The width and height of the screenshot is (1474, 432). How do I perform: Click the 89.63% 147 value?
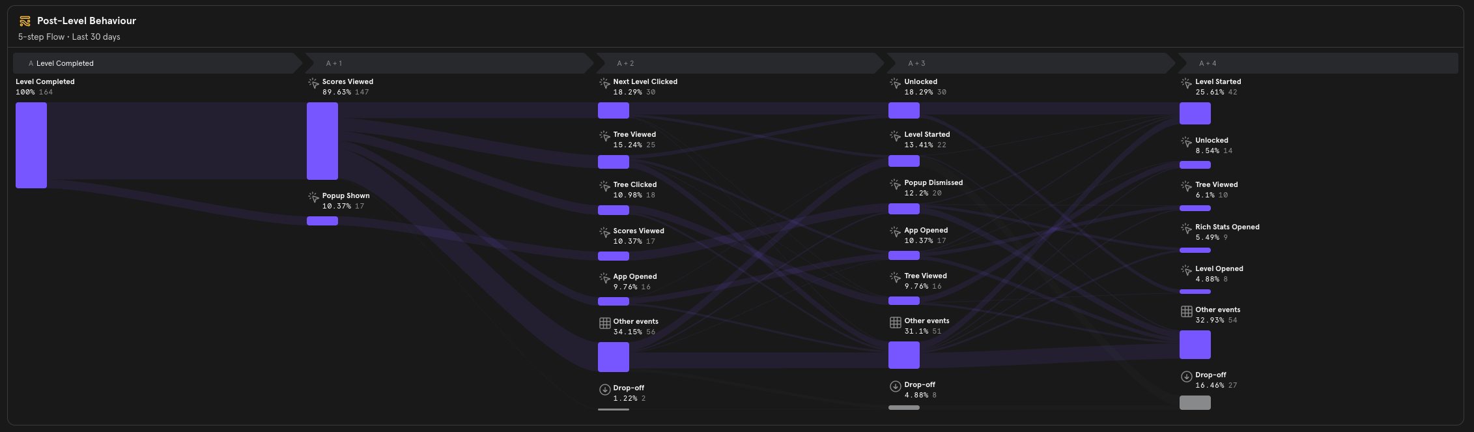346,92
